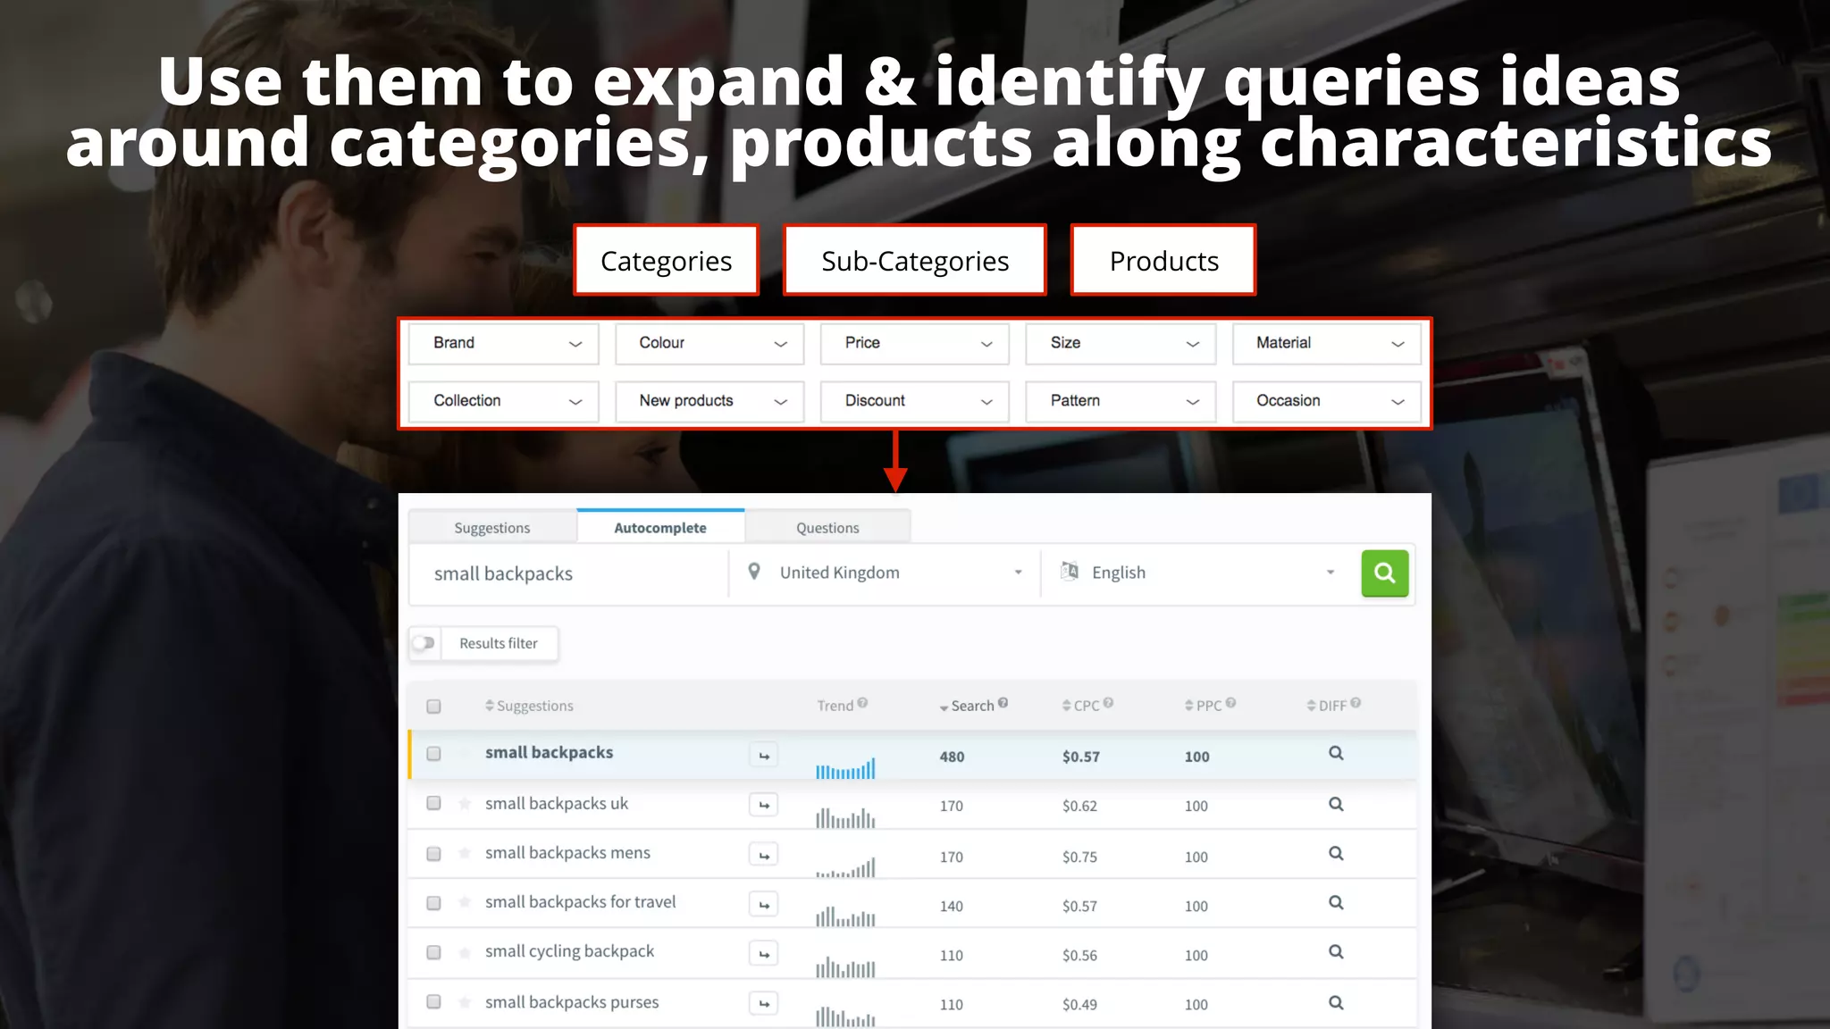Open the Colour dropdown

[709, 344]
